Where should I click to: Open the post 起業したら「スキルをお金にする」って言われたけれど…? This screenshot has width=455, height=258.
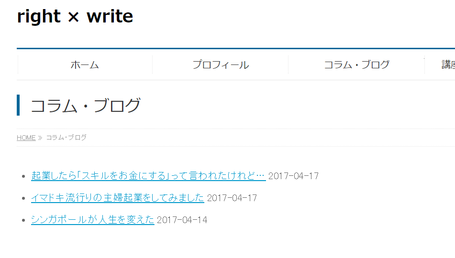(x=148, y=176)
